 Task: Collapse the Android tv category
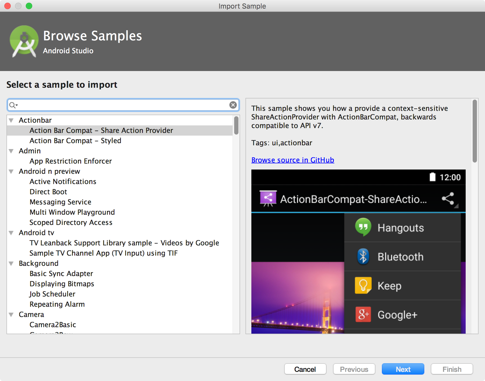point(11,233)
